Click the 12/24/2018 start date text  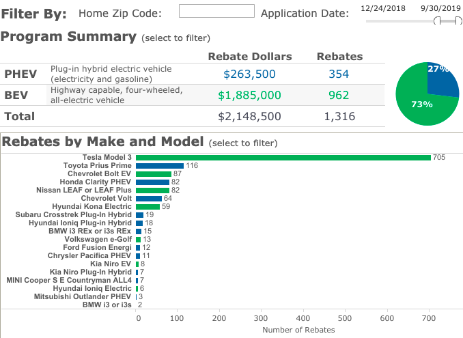(383, 8)
